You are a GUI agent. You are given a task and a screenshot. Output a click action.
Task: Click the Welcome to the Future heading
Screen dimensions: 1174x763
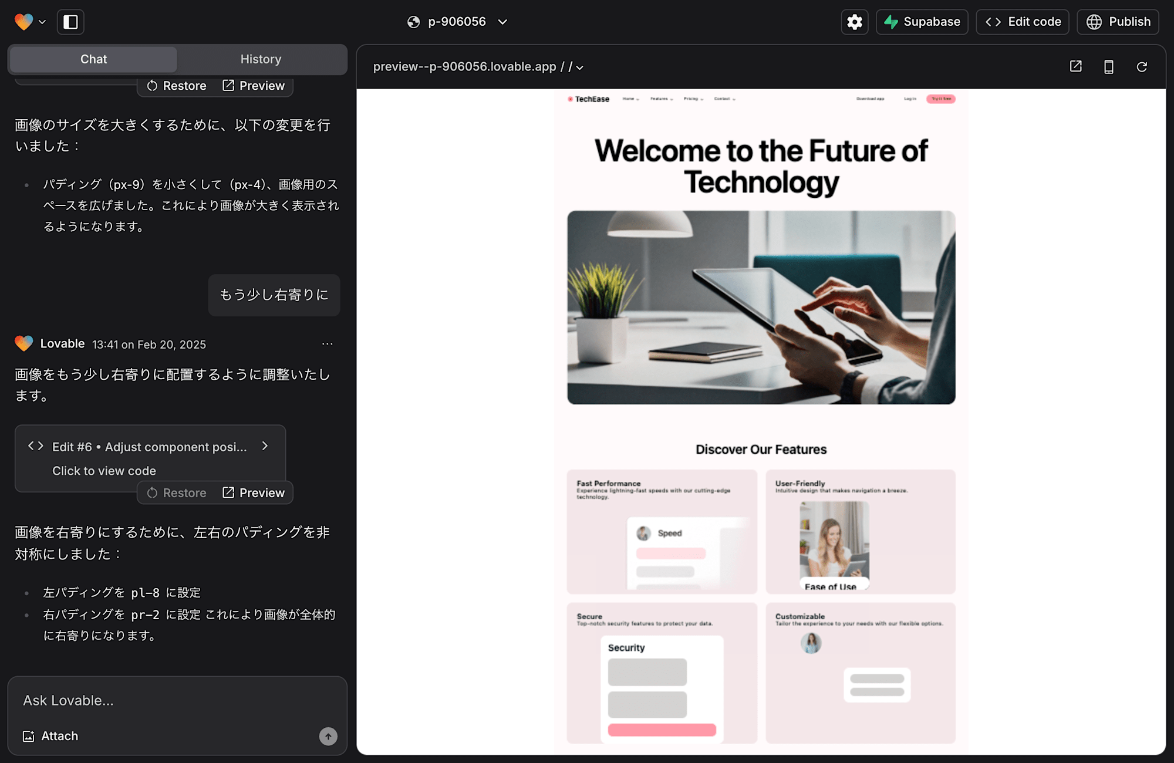pos(761,166)
